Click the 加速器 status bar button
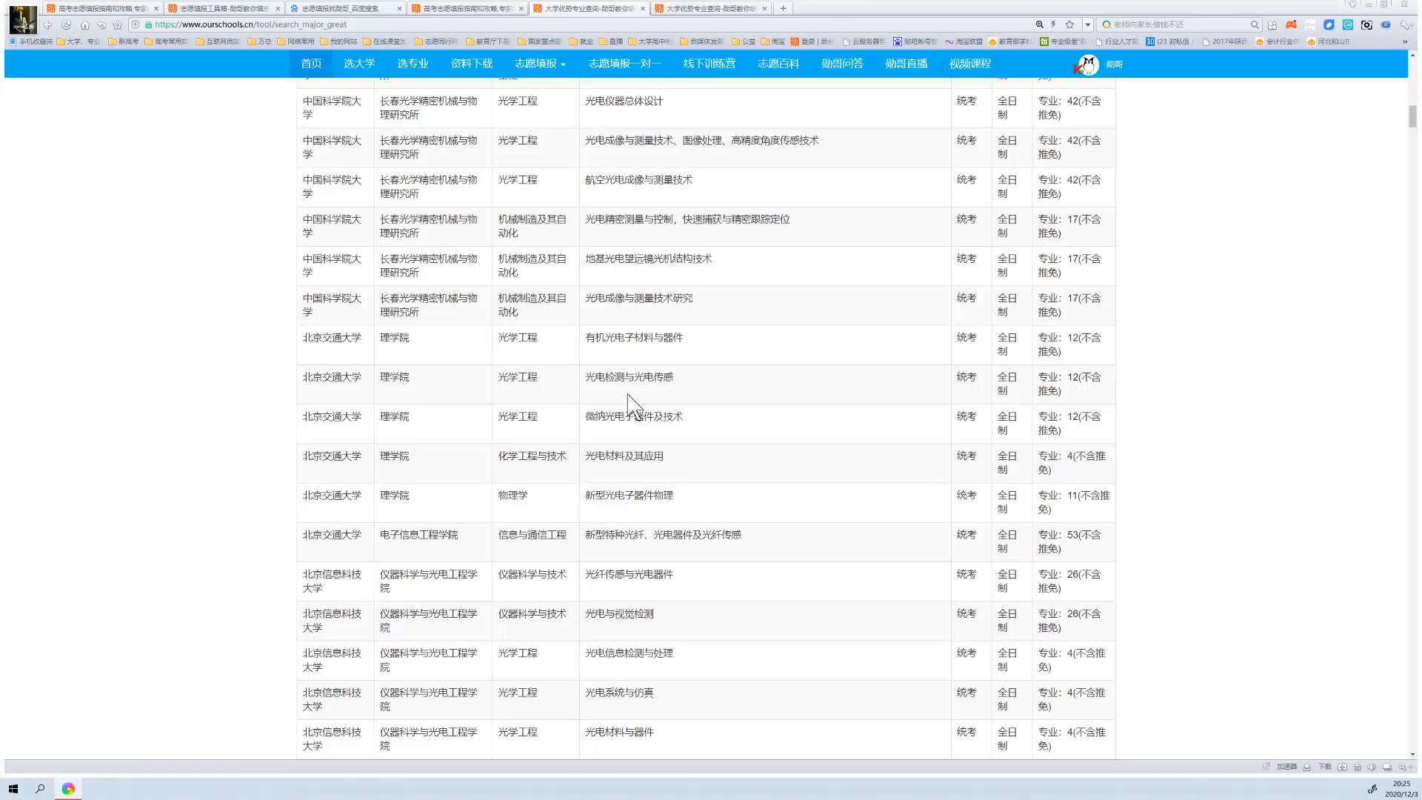The height and width of the screenshot is (800, 1422). (1286, 767)
